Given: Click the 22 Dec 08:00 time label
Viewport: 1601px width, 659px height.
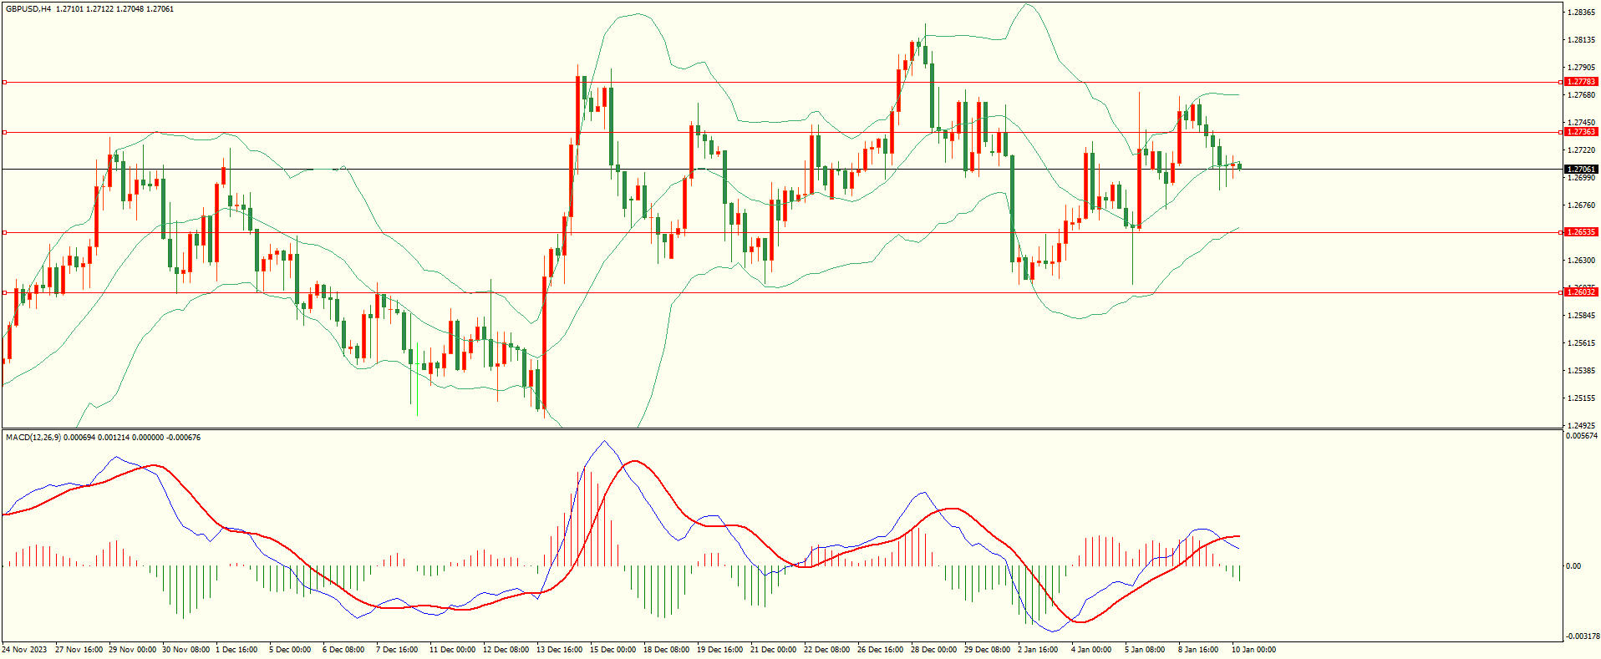Looking at the screenshot, I should [x=826, y=650].
